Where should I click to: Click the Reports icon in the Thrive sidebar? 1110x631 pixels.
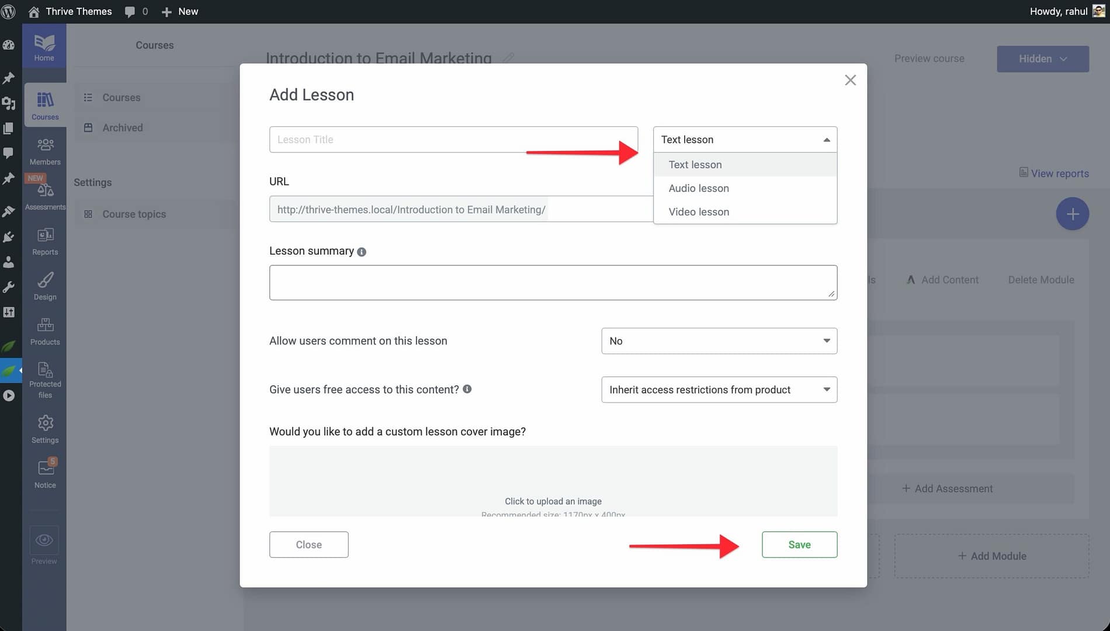click(45, 235)
